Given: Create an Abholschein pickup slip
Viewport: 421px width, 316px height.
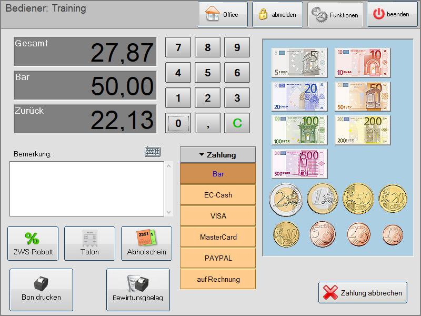Looking at the screenshot, I should coord(146,243).
